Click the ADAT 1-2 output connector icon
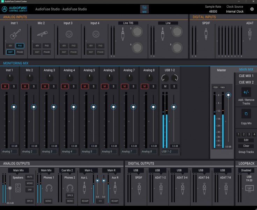The width and height of the screenshot is (257, 210). click(161, 189)
